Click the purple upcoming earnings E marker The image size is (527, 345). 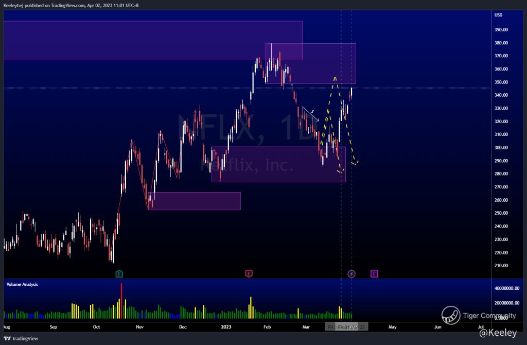tap(374, 274)
